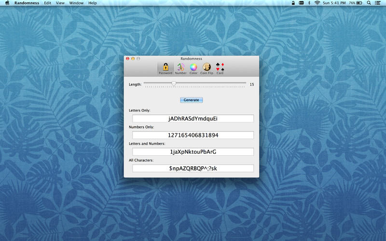Screen dimensions: 386x241
Task: Click the Wi-Fi status icon
Action: [x=317, y=3]
